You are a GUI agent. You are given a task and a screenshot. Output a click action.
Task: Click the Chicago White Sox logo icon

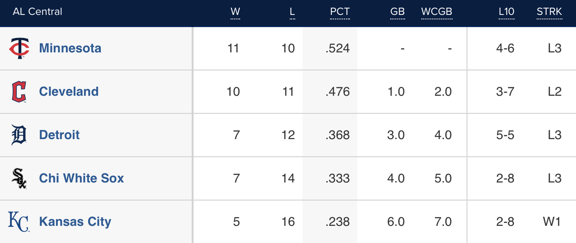tap(19, 178)
